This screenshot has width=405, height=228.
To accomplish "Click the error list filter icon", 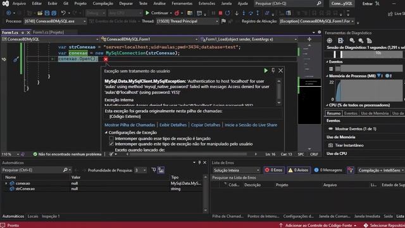I will [350, 170].
